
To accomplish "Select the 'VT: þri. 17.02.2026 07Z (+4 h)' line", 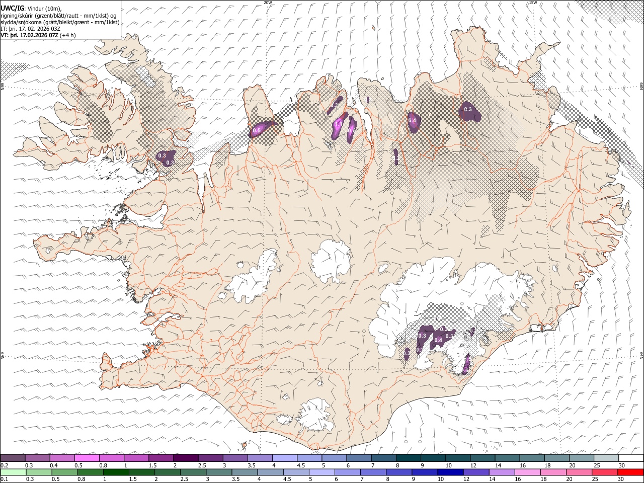I will click(38, 35).
